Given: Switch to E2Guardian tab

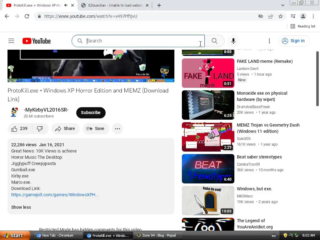Looking at the screenshot, I should pyautogui.click(x=115, y=5).
